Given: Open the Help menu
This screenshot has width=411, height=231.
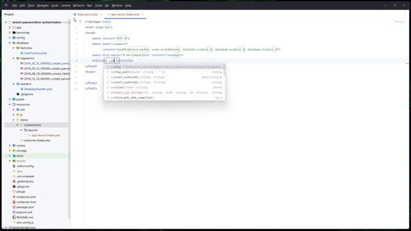Looking at the screenshot, I should pos(128,6).
